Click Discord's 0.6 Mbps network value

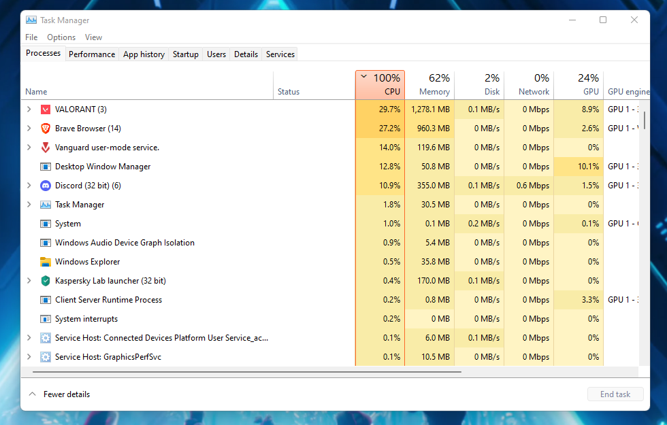(533, 186)
